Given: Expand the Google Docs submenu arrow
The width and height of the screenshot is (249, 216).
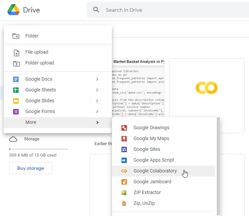Looking at the screenshot, I should coord(97,79).
